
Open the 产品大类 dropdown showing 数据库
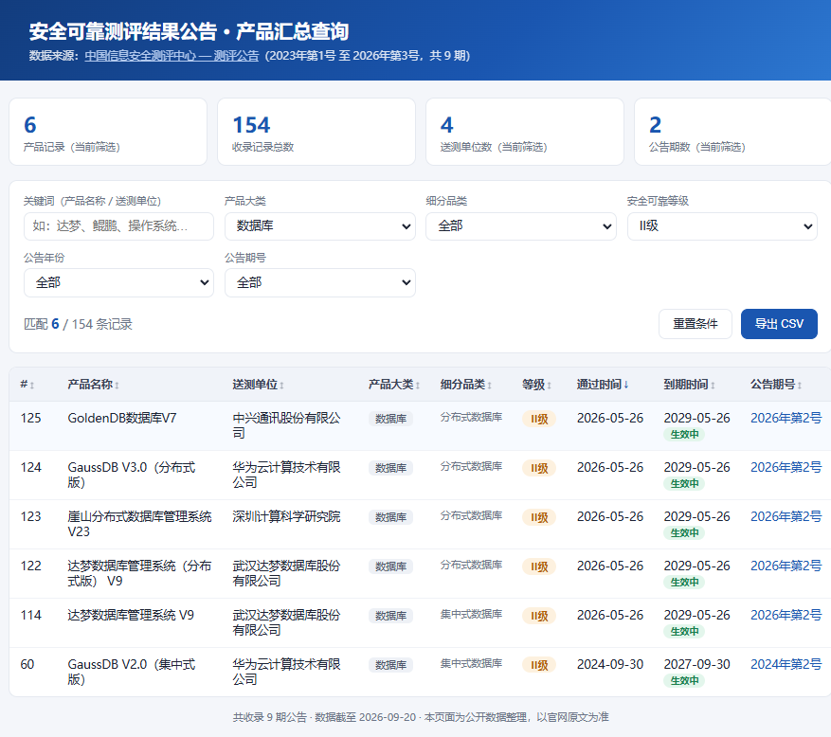(x=319, y=226)
